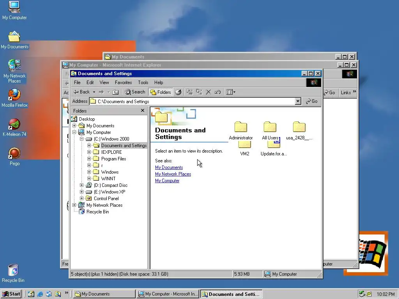The width and height of the screenshot is (399, 299).
Task: Select folder 'r' in the tree
Action: tap(102, 165)
